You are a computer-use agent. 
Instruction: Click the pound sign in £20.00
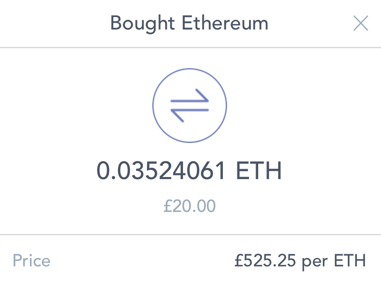(167, 206)
